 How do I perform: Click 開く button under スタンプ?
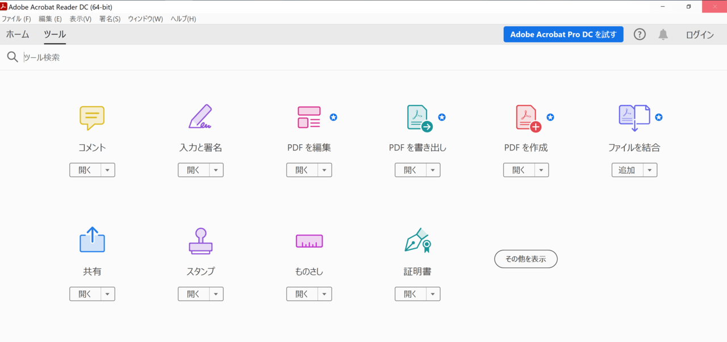tap(194, 294)
